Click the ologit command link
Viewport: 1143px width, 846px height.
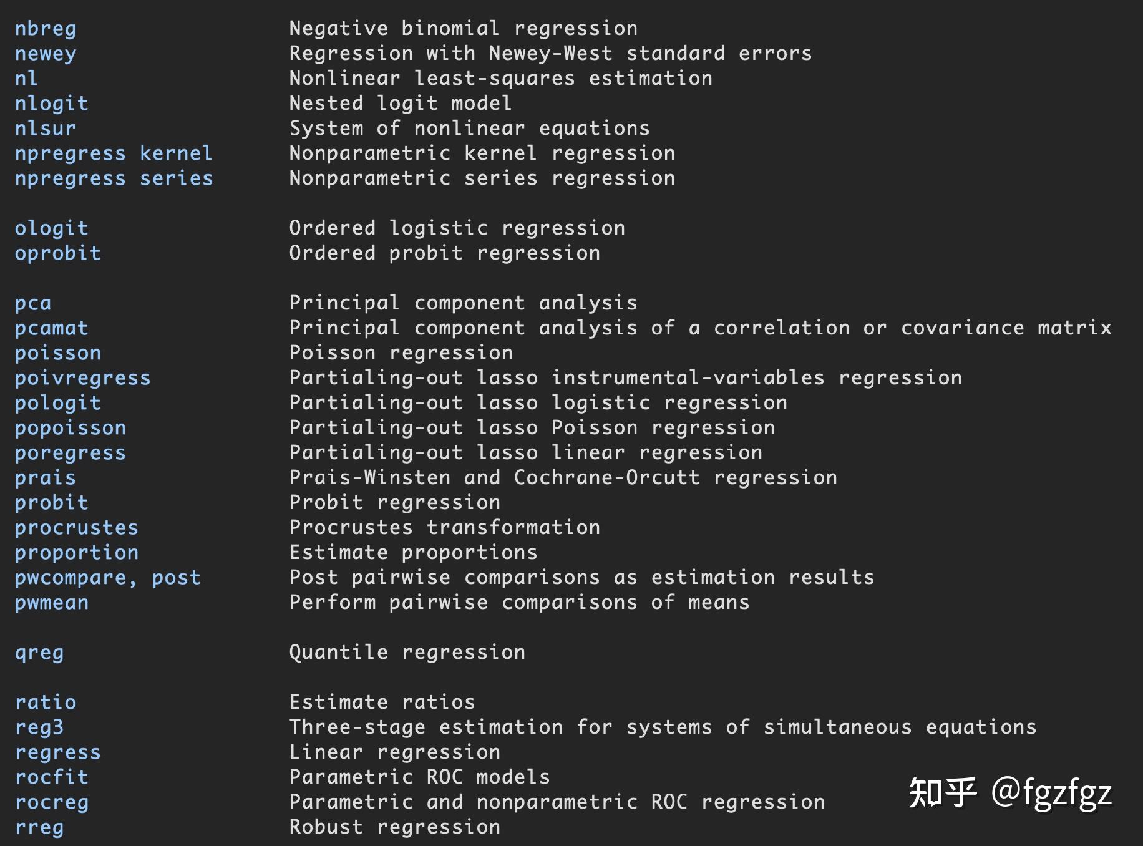coord(52,228)
